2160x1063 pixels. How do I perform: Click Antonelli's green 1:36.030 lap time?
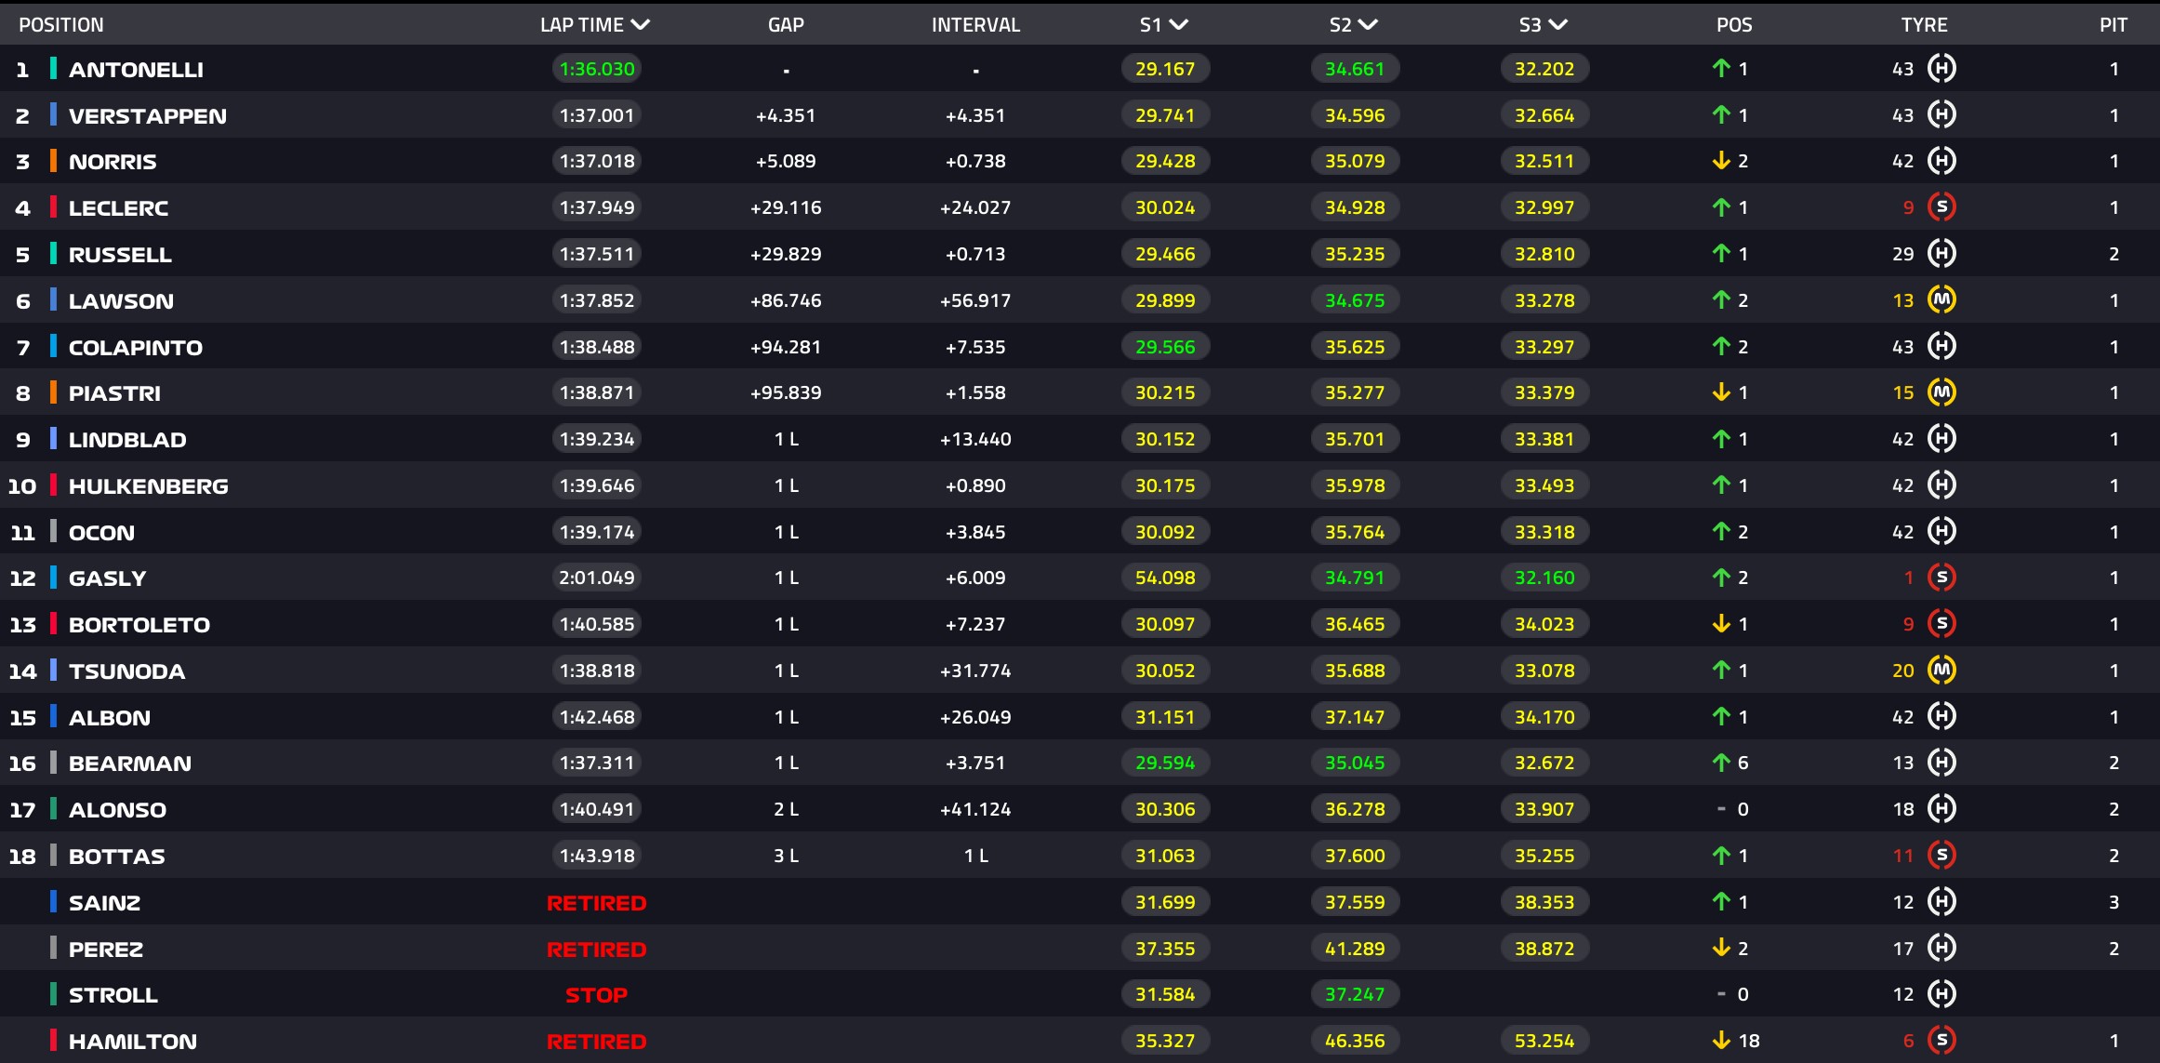597,69
